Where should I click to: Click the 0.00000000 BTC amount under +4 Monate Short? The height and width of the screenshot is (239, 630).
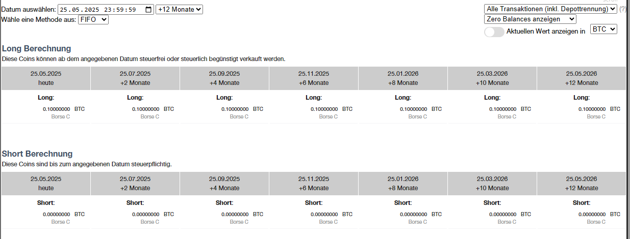tap(242, 214)
